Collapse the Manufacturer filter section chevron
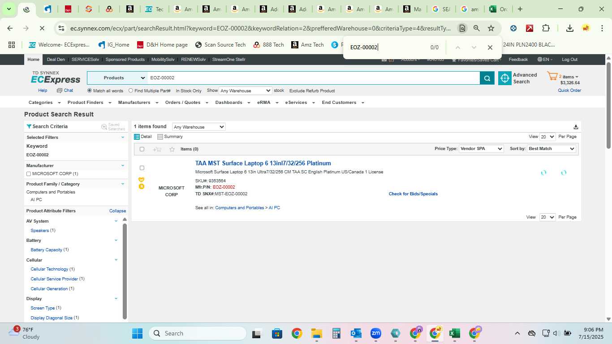 pyautogui.click(x=123, y=166)
